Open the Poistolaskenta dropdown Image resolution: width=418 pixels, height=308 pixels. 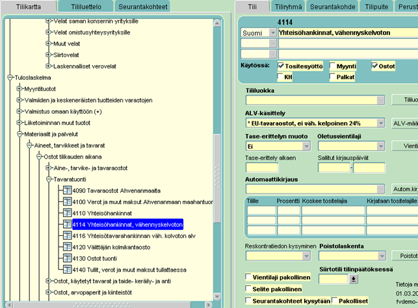[x=382, y=256]
